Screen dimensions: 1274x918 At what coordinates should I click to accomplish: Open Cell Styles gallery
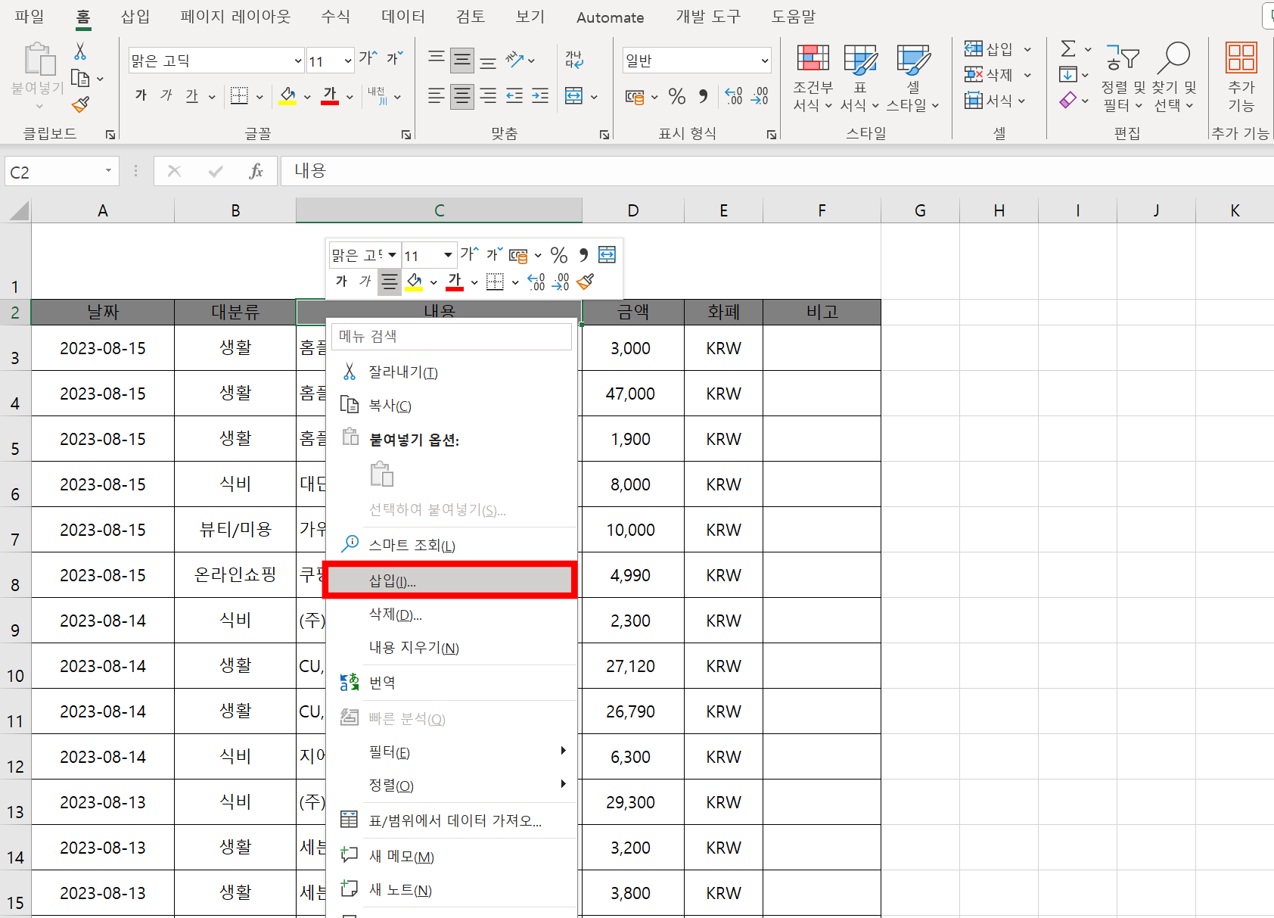pos(913,77)
